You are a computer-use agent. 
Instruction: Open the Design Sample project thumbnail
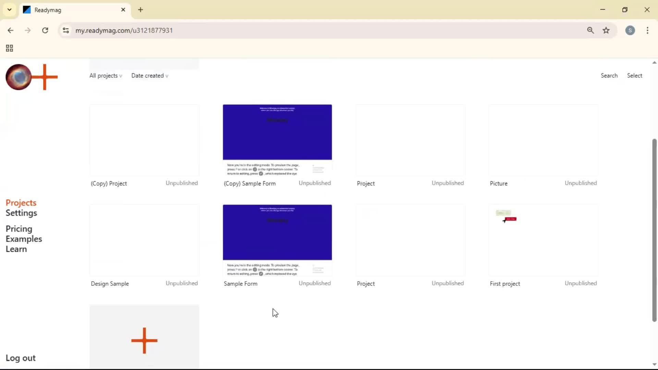pyautogui.click(x=144, y=240)
